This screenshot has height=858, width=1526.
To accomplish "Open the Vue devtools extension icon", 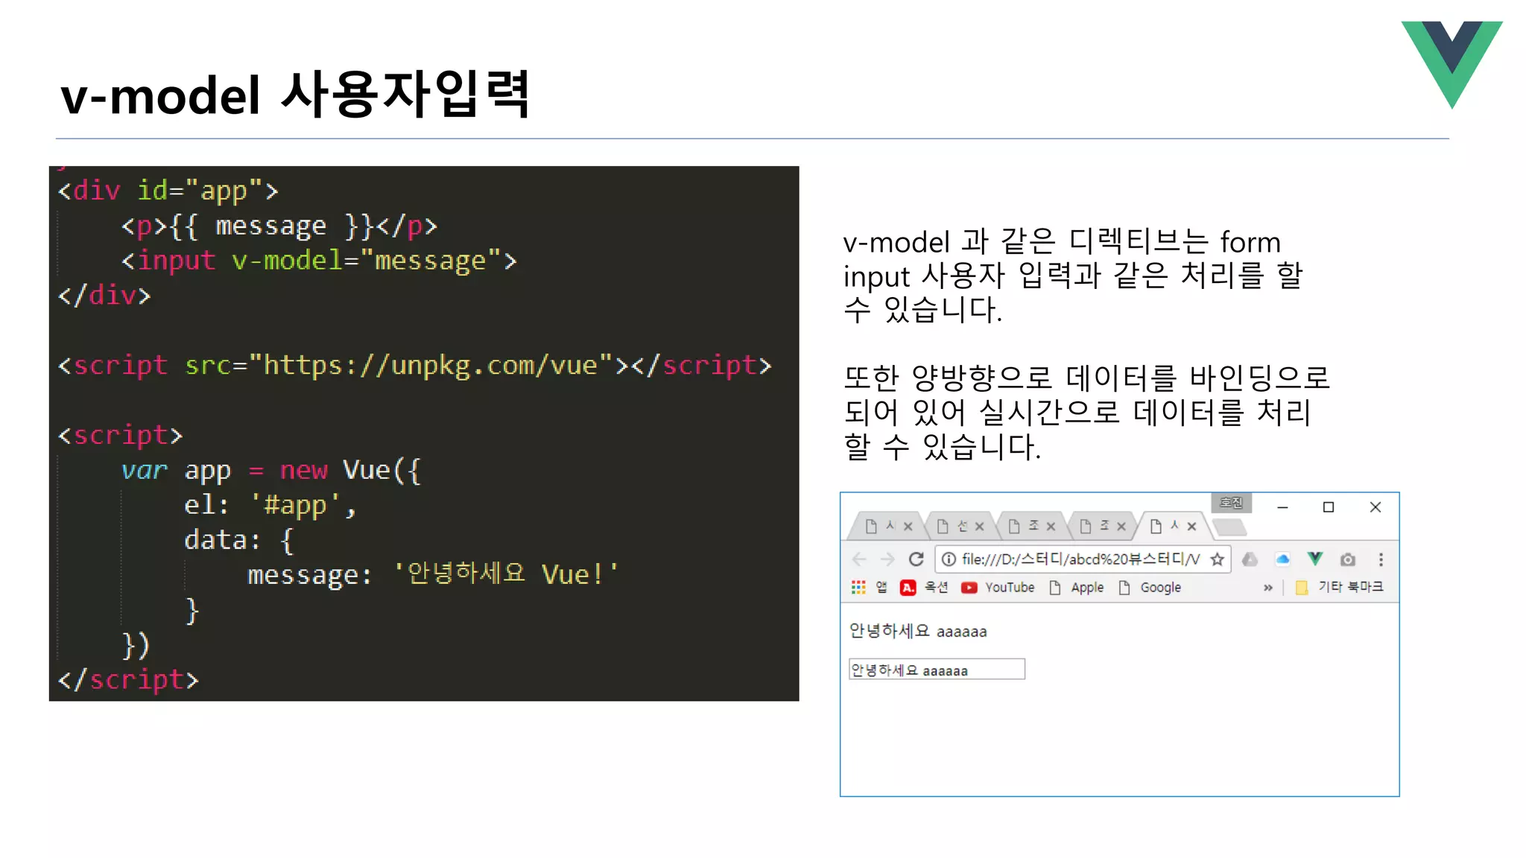I will click(x=1314, y=559).
